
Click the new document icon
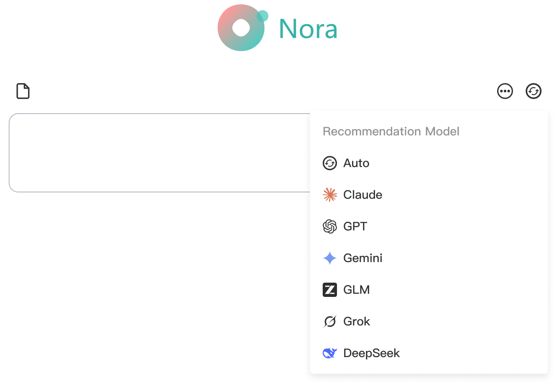tap(23, 91)
